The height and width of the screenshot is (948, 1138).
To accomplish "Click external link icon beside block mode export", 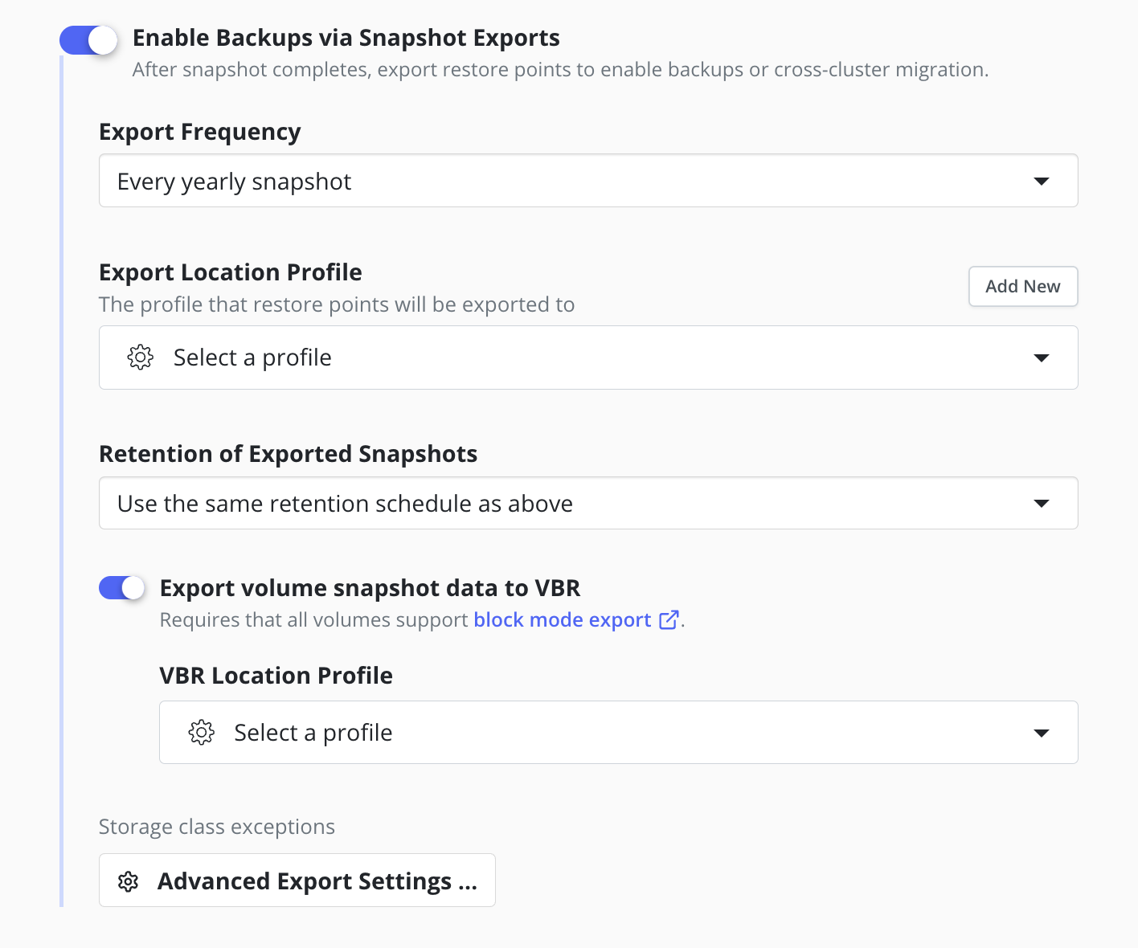I will tap(669, 620).
